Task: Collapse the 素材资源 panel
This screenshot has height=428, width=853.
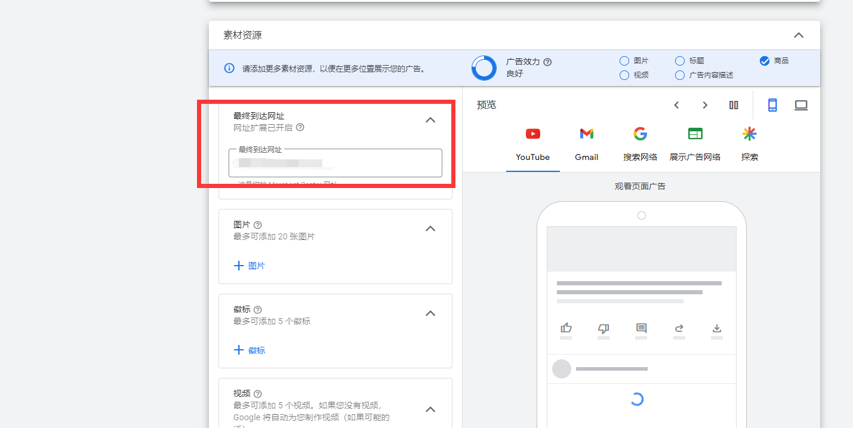Action: tap(799, 35)
